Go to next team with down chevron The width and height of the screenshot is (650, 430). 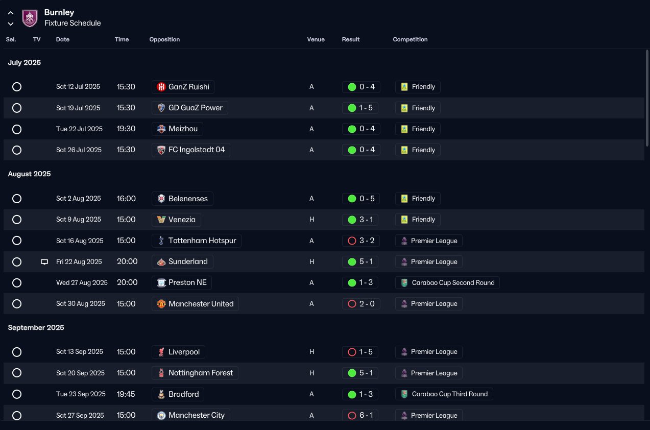coord(11,23)
